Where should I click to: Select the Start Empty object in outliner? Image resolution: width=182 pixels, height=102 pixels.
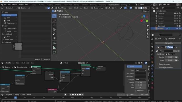[162, 26]
